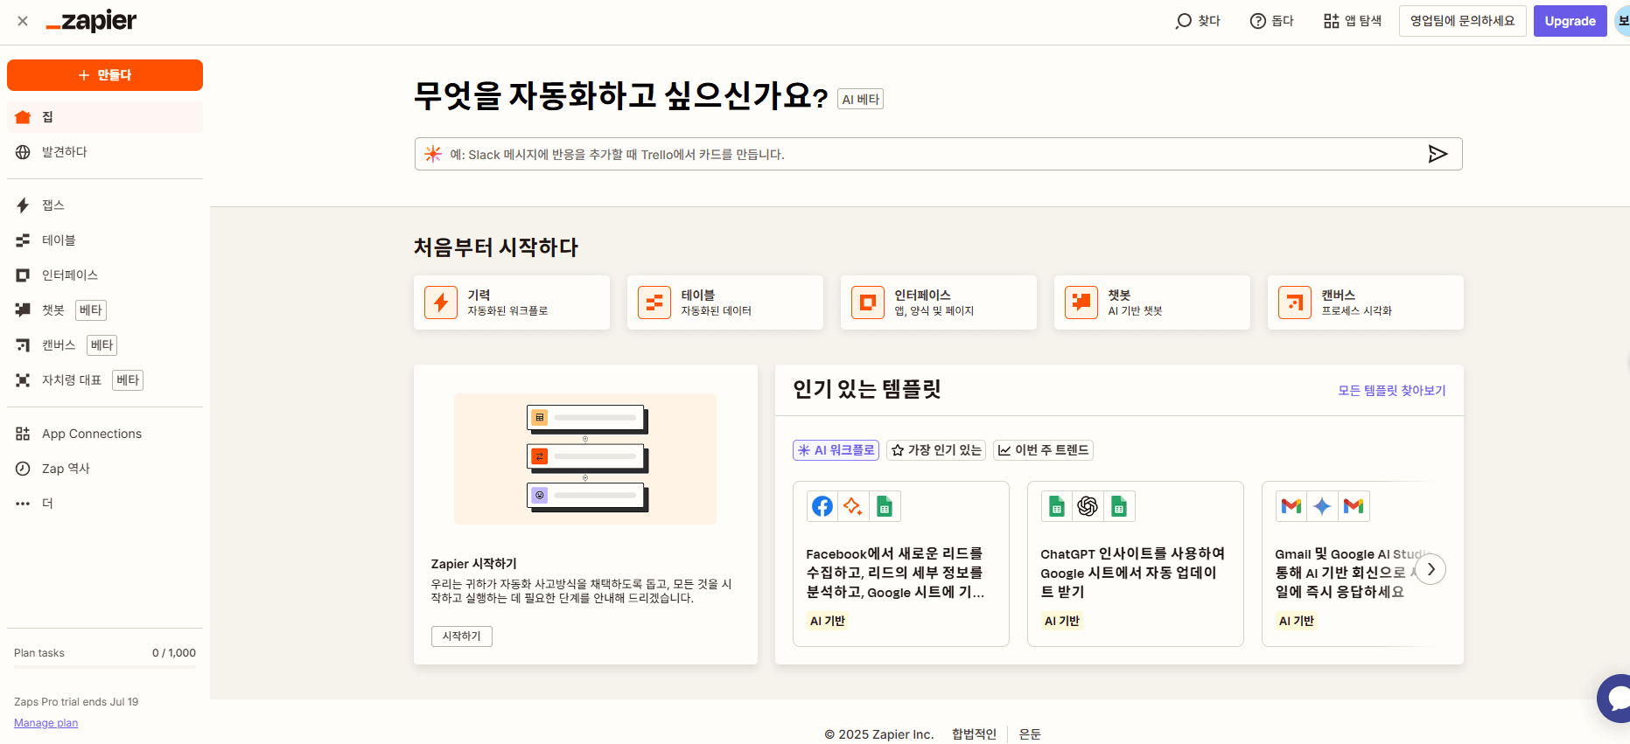Viewport: 1630px width, 744px height.
Task: Click 영업팀에 문의하세요 button
Action: [1462, 21]
